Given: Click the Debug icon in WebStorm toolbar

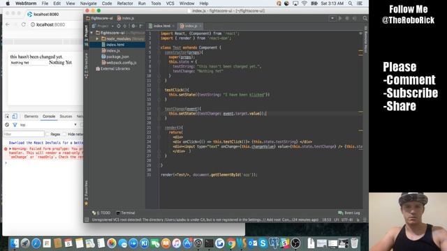Looking at the screenshot, I should [x=347, y=18].
